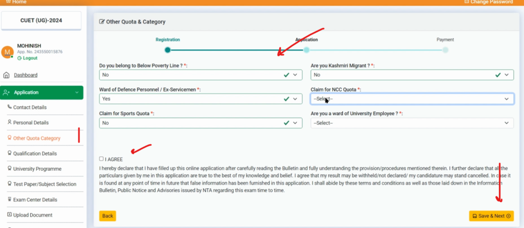Open the Kashmiri Migrant dropdown
Image resolution: width=524 pixels, height=228 pixels.
coord(412,75)
